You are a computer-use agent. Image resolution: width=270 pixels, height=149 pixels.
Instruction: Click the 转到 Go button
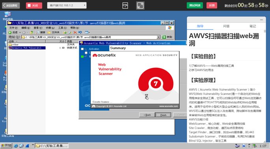tap(167, 37)
